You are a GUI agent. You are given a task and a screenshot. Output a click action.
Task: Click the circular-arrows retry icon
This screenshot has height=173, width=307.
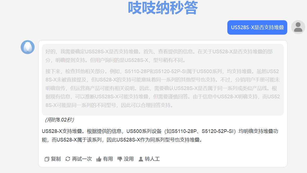[68, 159]
